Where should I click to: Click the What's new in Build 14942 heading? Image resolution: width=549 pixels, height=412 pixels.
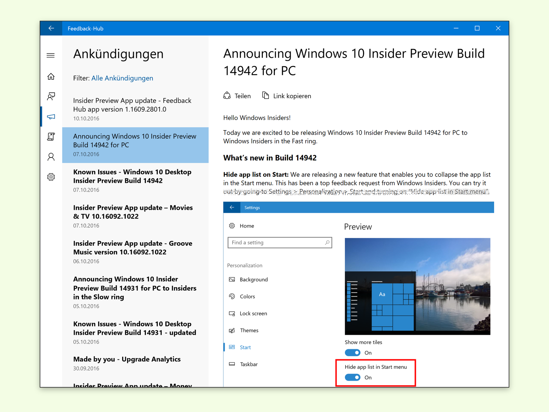click(270, 158)
